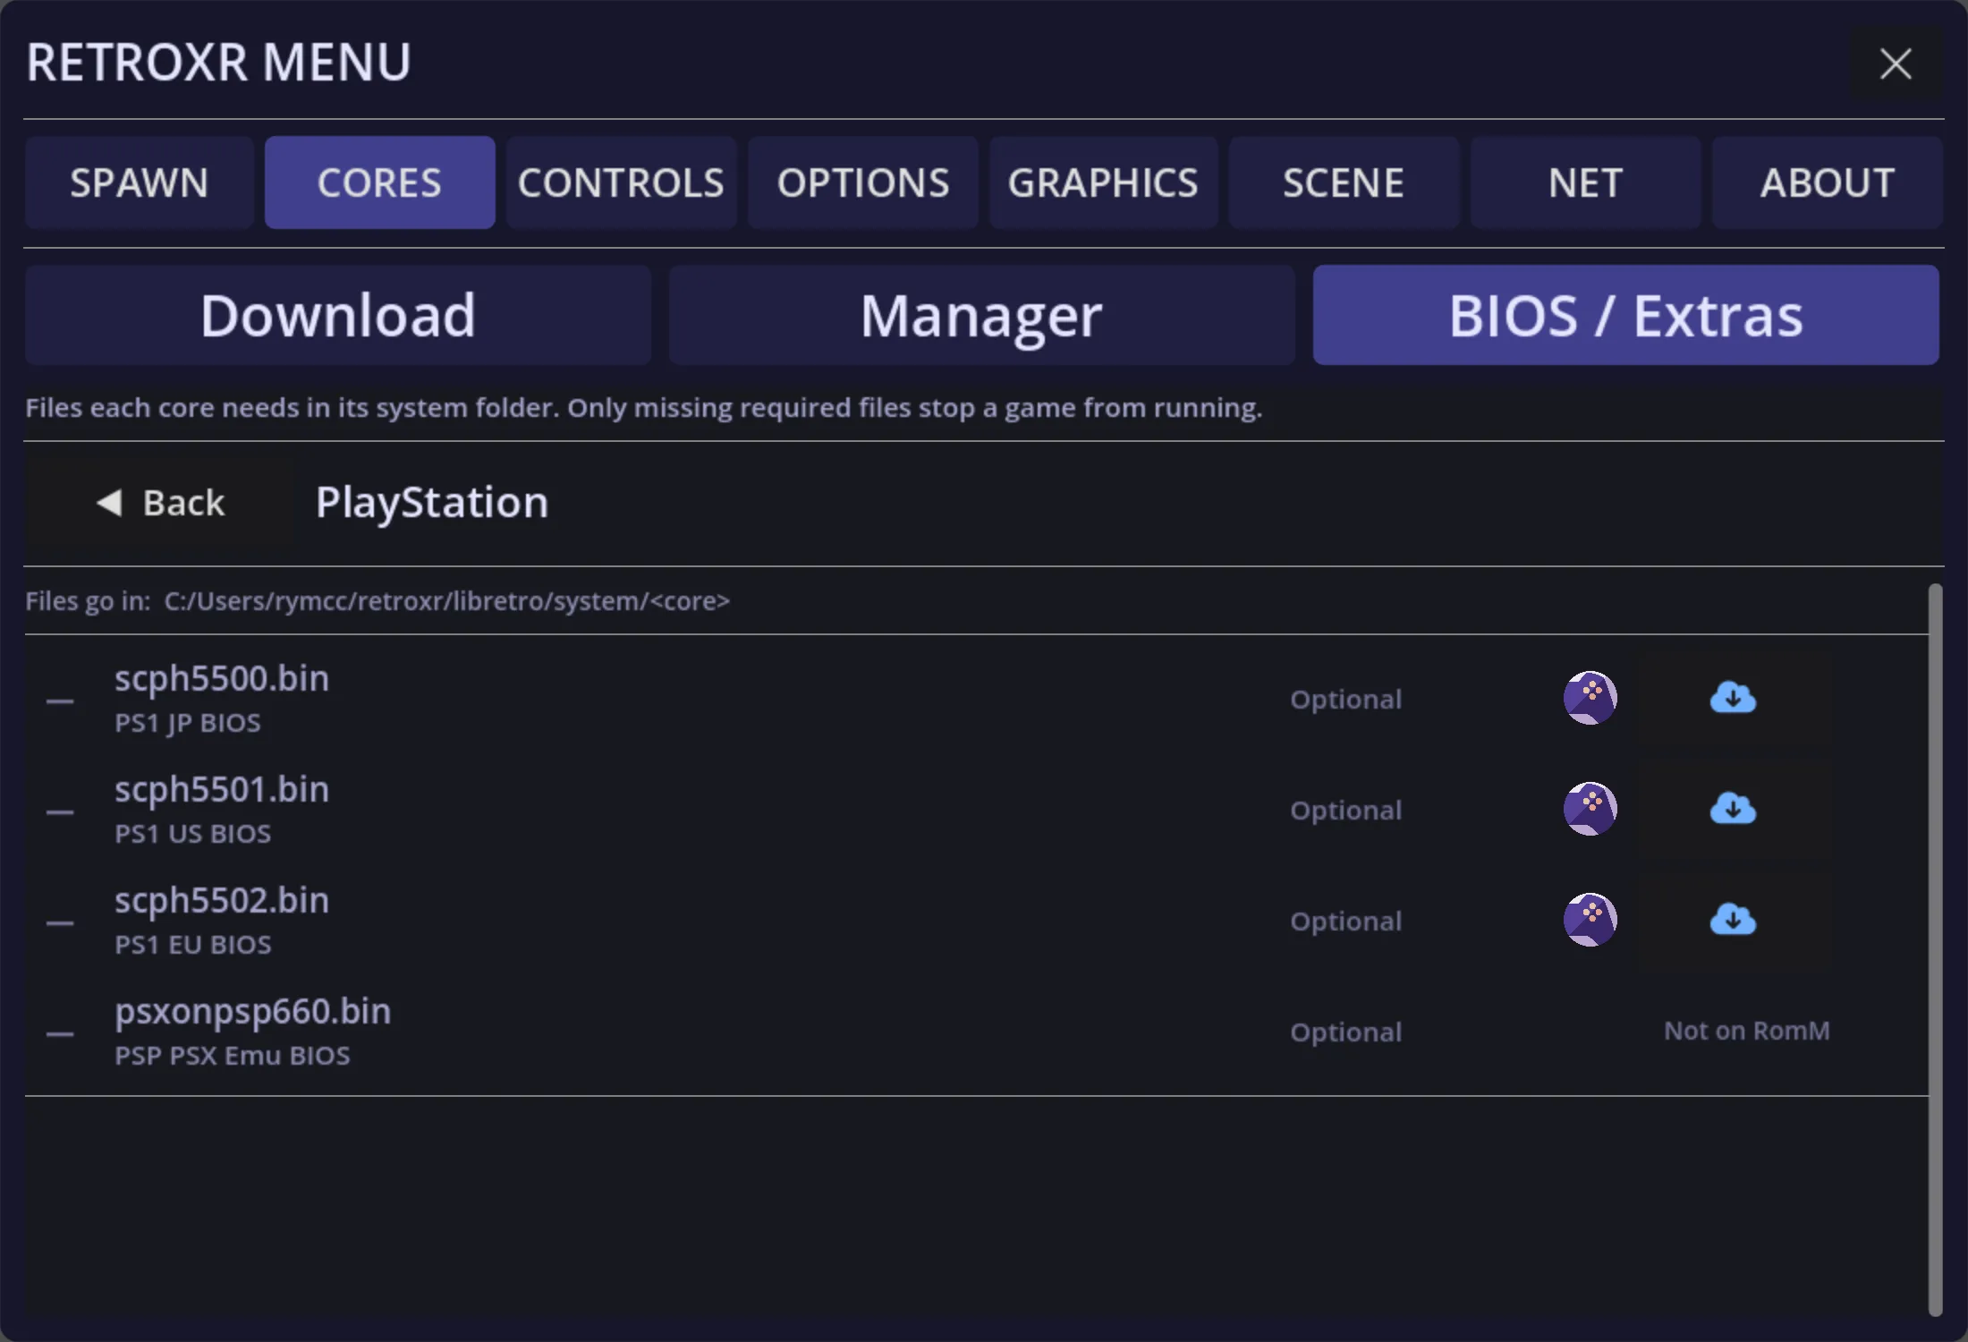Select the CORES tab
The width and height of the screenshot is (1968, 1342).
(x=379, y=183)
